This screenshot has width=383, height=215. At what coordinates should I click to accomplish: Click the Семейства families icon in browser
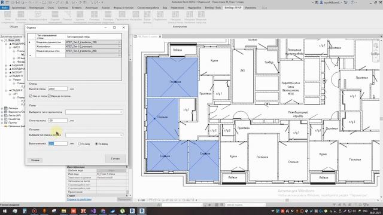[6, 119]
